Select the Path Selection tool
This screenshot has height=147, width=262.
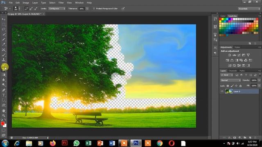[x=4, y=100]
